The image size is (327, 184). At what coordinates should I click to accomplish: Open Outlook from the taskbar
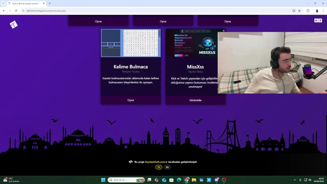coord(164,180)
